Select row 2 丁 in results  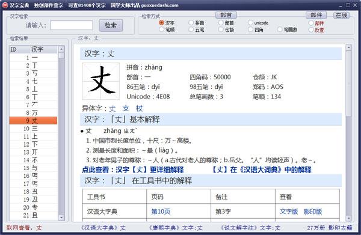pos(33,66)
